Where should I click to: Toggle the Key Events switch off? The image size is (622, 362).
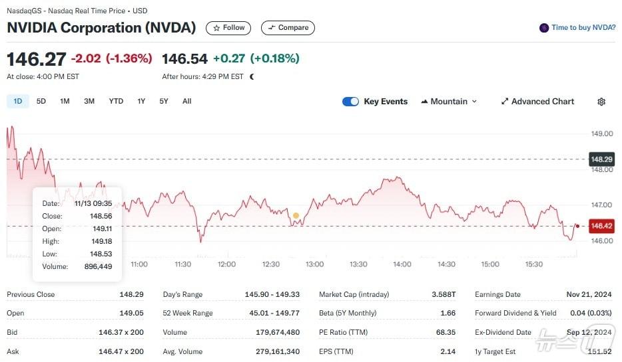click(350, 102)
